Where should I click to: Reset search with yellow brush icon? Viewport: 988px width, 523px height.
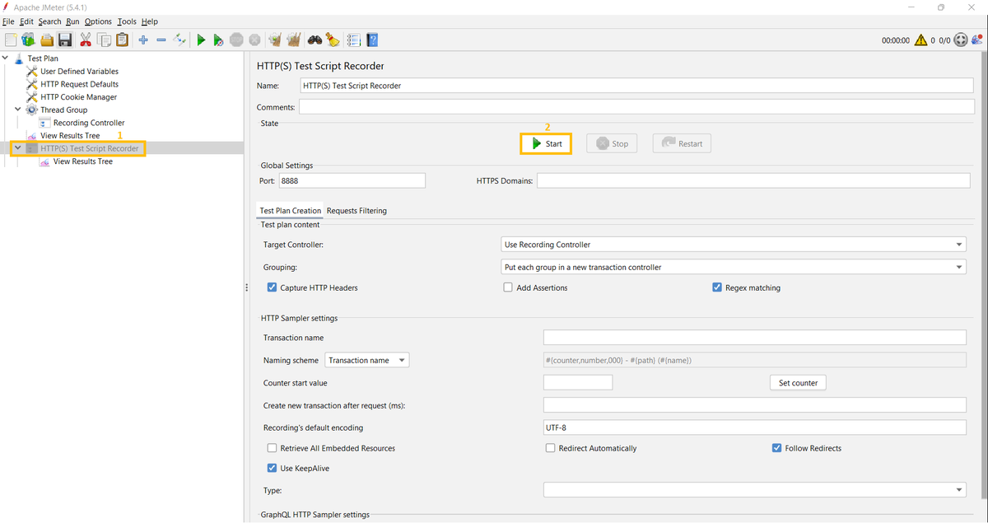pos(333,40)
